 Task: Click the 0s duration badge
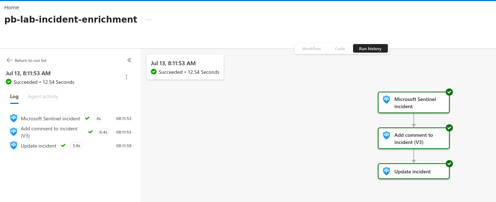tap(99, 119)
